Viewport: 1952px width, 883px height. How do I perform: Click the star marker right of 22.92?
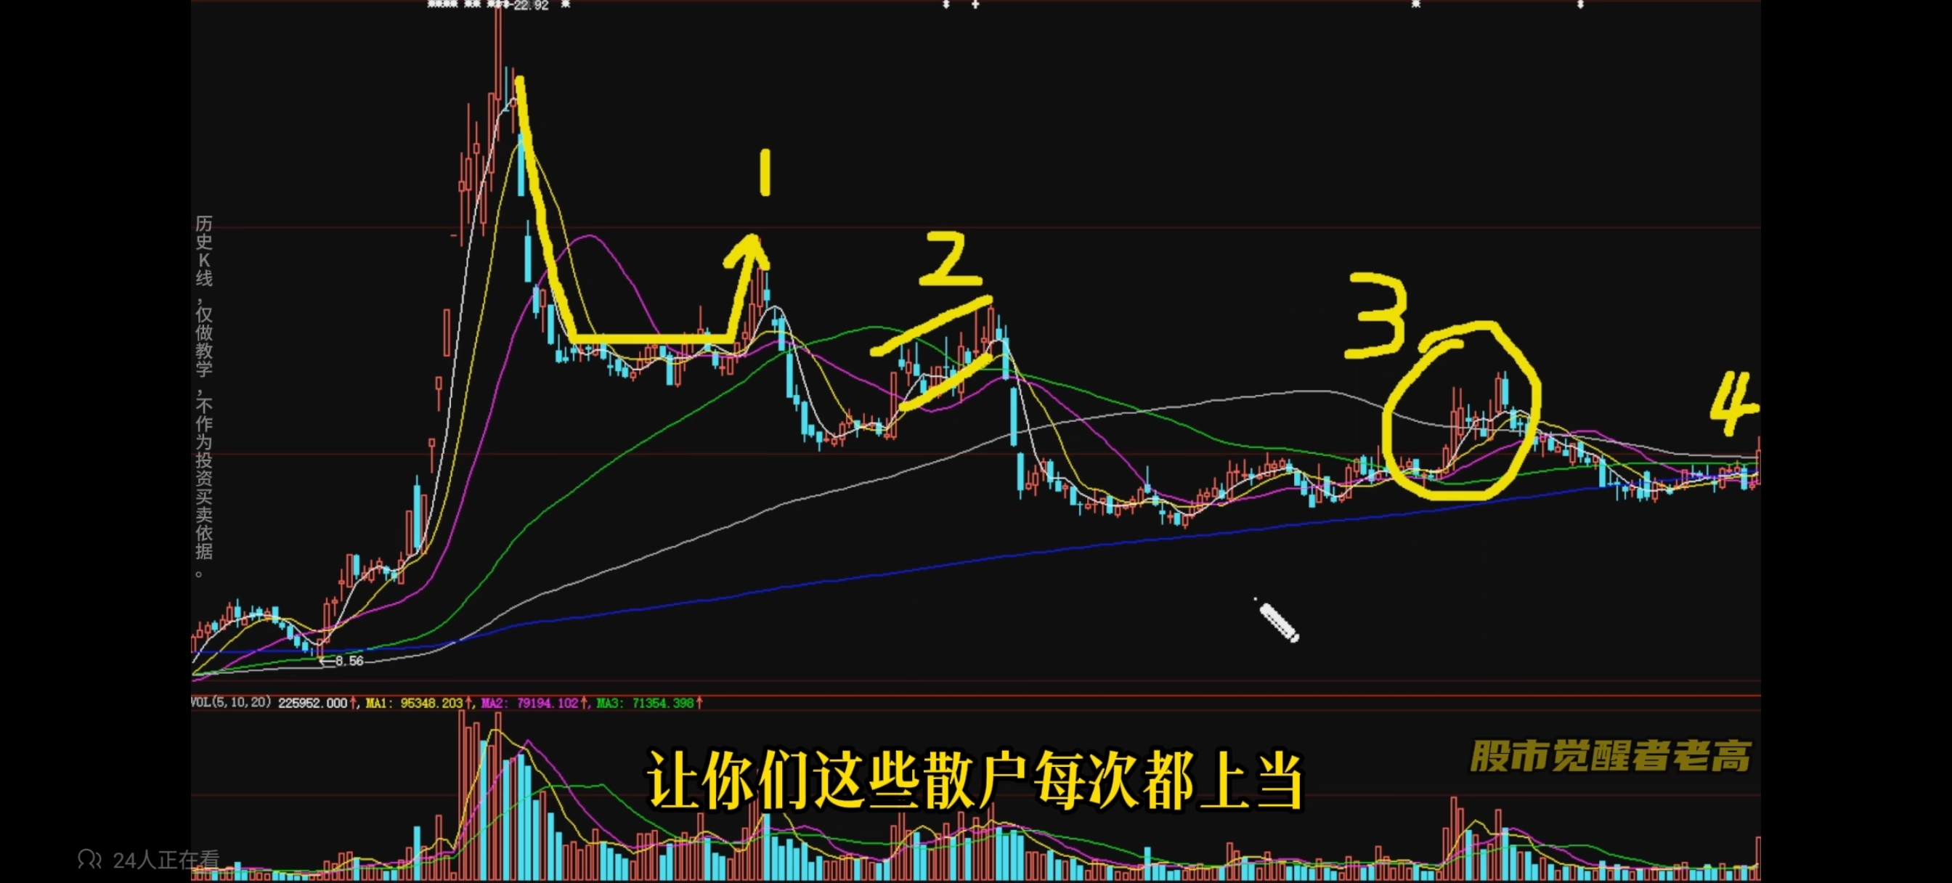tap(565, 4)
